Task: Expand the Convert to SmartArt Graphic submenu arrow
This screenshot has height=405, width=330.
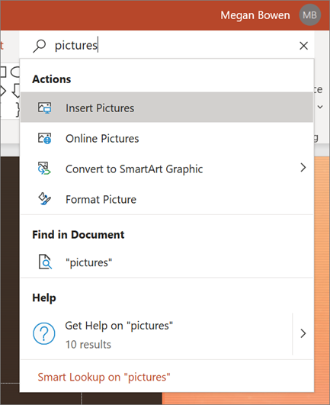Action: [303, 168]
